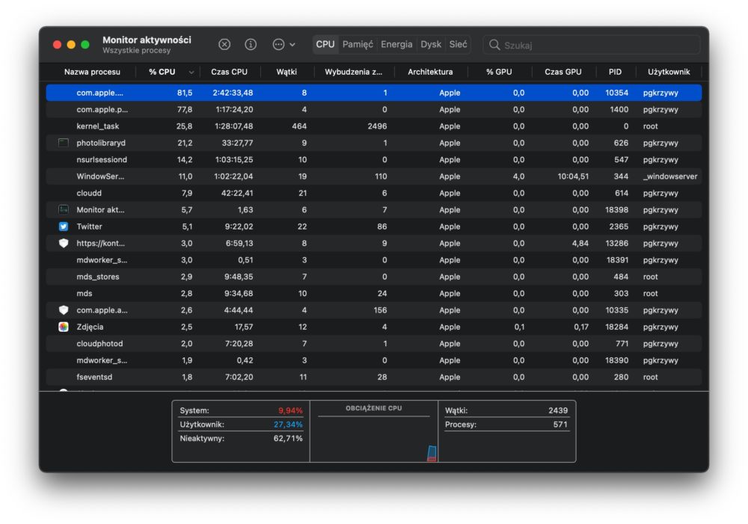Screen dimensions: 748x524
Task: Select the https://kont... process name
Action: (x=101, y=243)
